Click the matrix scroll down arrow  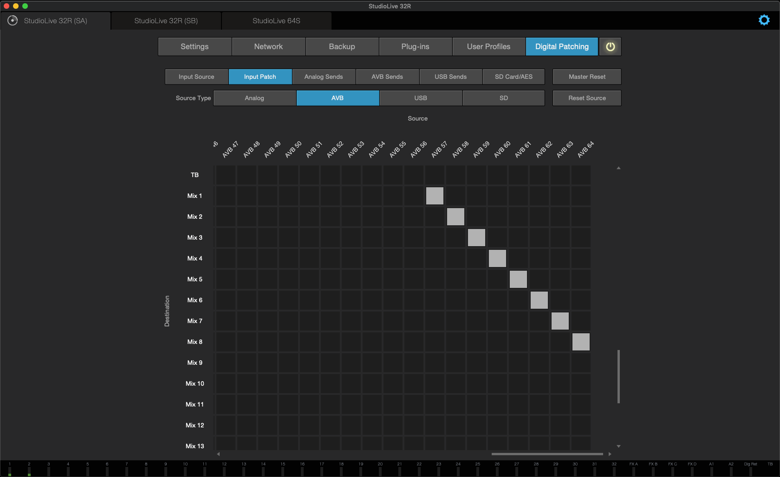[618, 446]
